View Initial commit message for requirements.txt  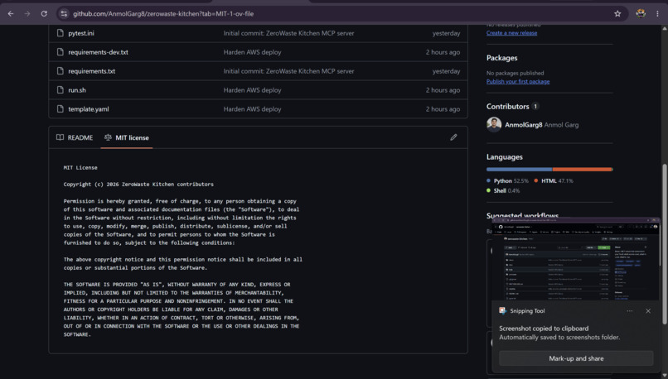[288, 71]
